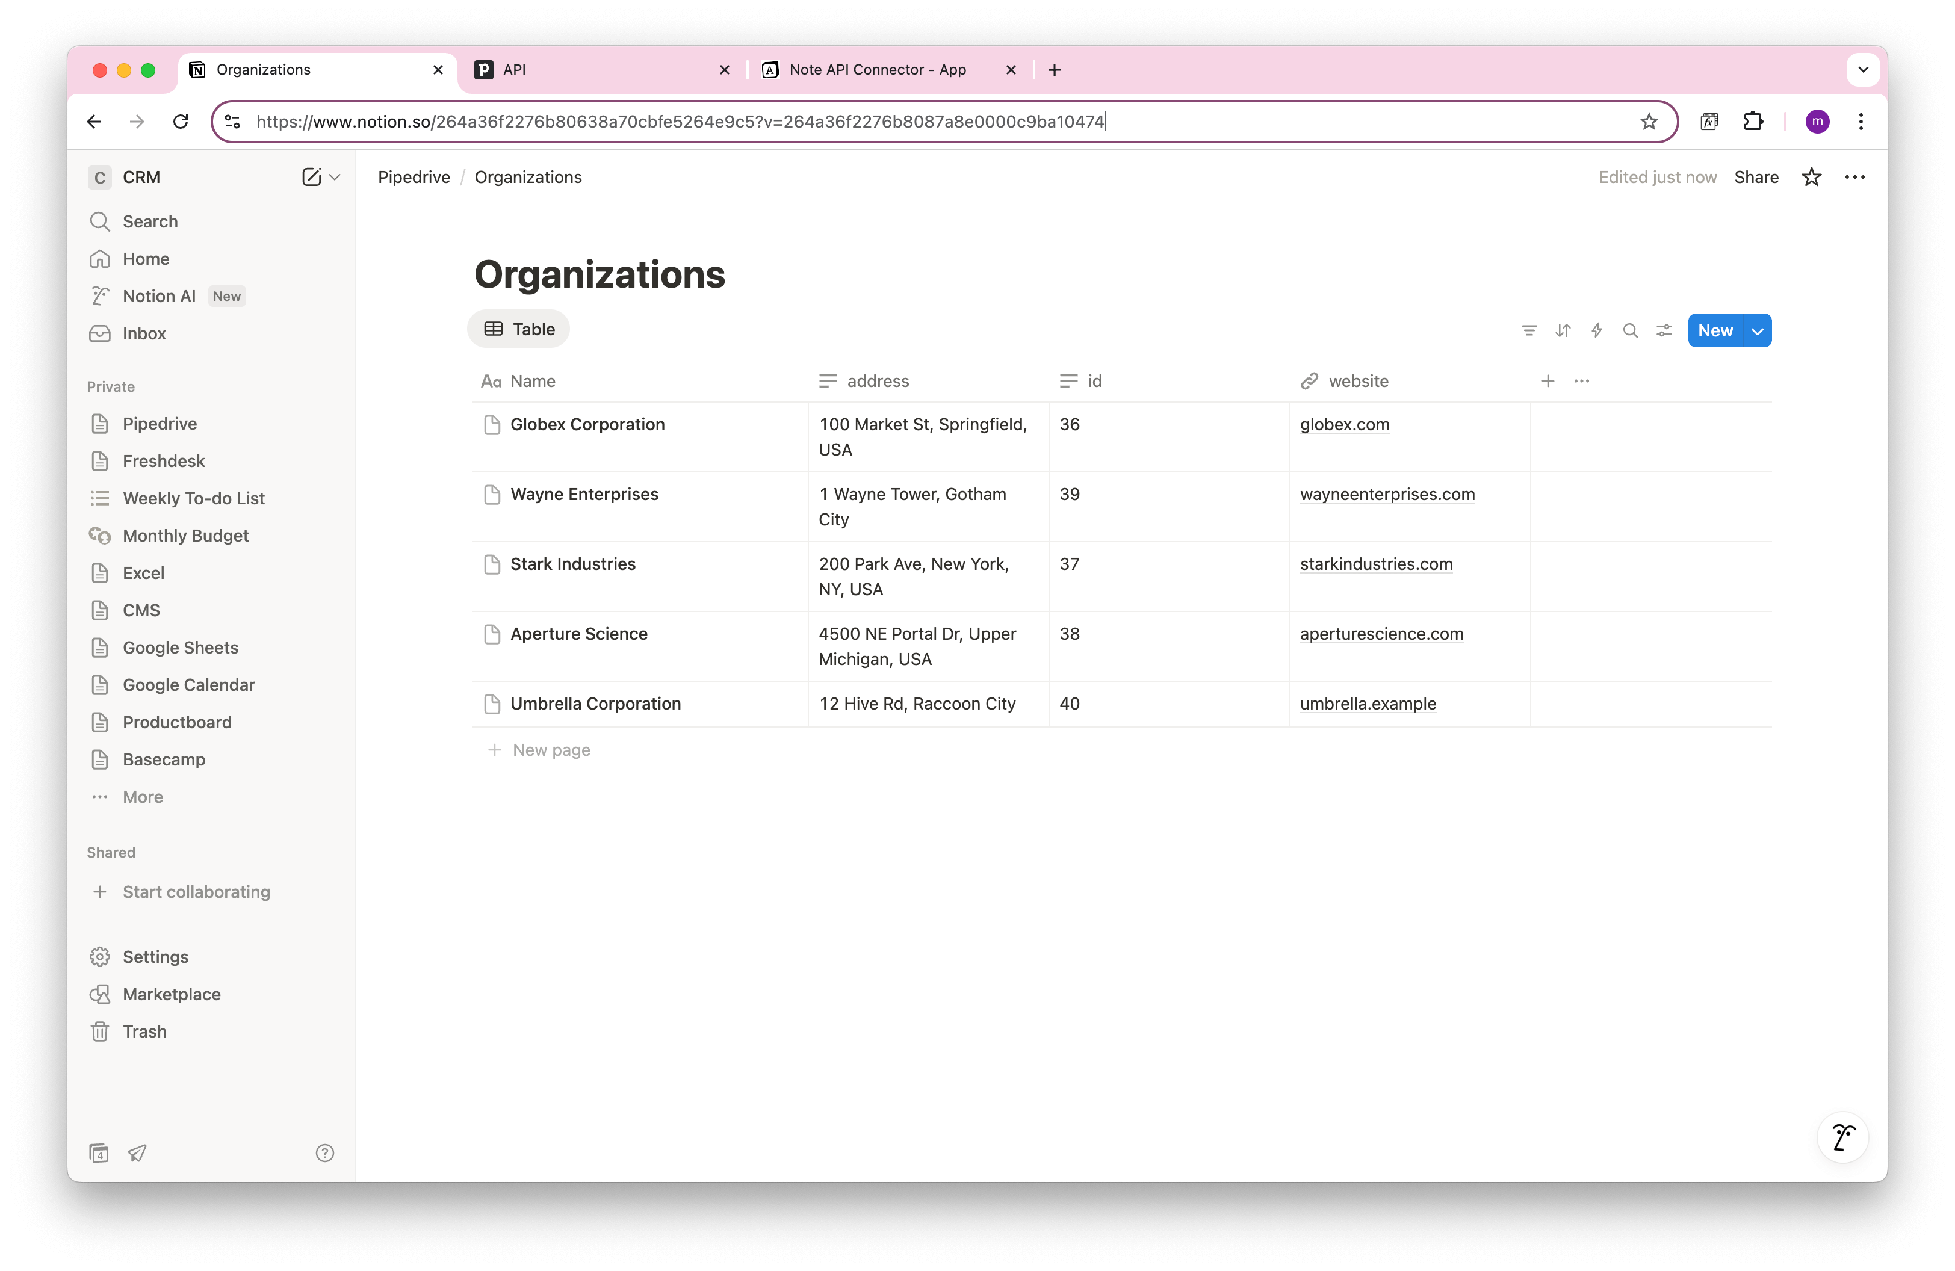
Task: Expand More private pages in sidebar
Action: coord(143,797)
